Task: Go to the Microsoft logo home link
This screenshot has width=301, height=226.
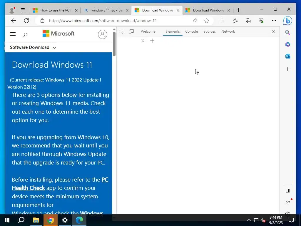Action: click(58, 34)
